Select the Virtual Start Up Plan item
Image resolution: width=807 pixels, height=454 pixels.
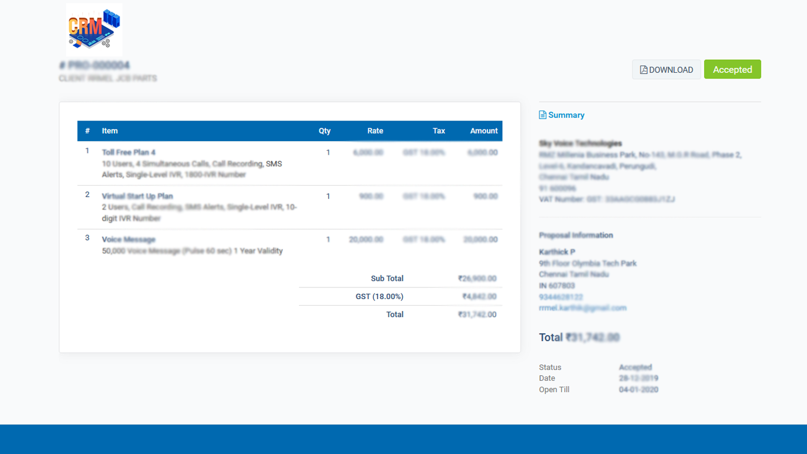(x=137, y=196)
